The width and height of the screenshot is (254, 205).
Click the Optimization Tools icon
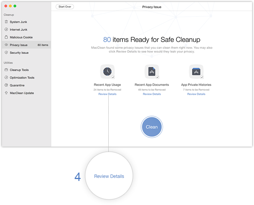coord(6,78)
